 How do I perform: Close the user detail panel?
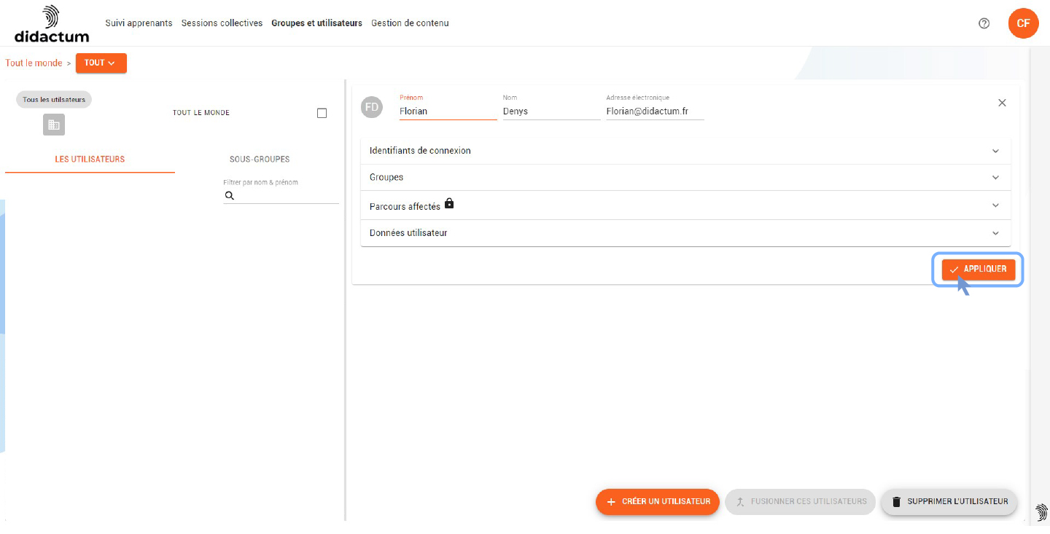pos(1002,103)
